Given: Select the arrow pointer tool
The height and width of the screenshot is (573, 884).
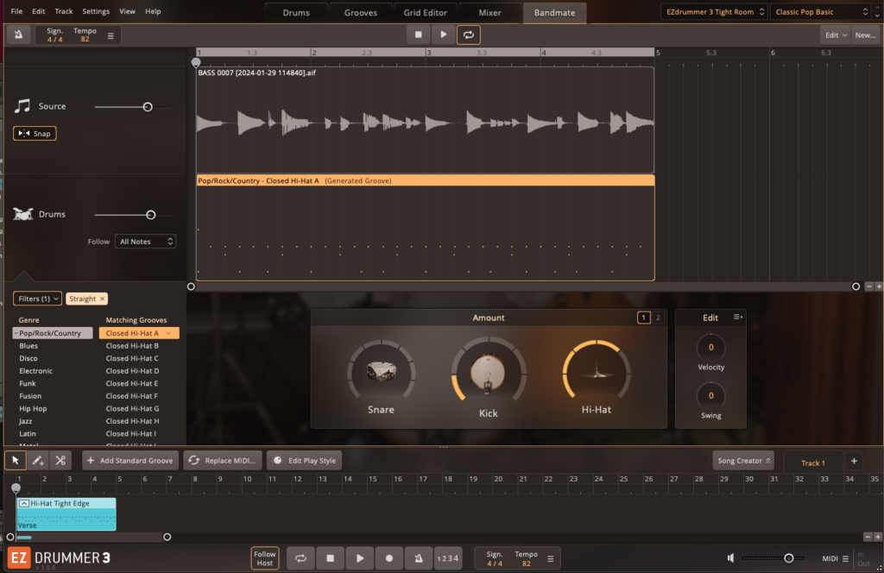Looking at the screenshot, I should (16, 461).
